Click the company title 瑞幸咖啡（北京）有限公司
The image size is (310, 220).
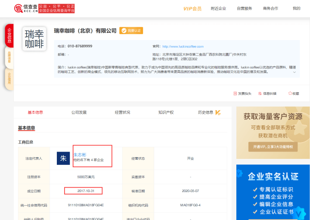tap(85, 31)
